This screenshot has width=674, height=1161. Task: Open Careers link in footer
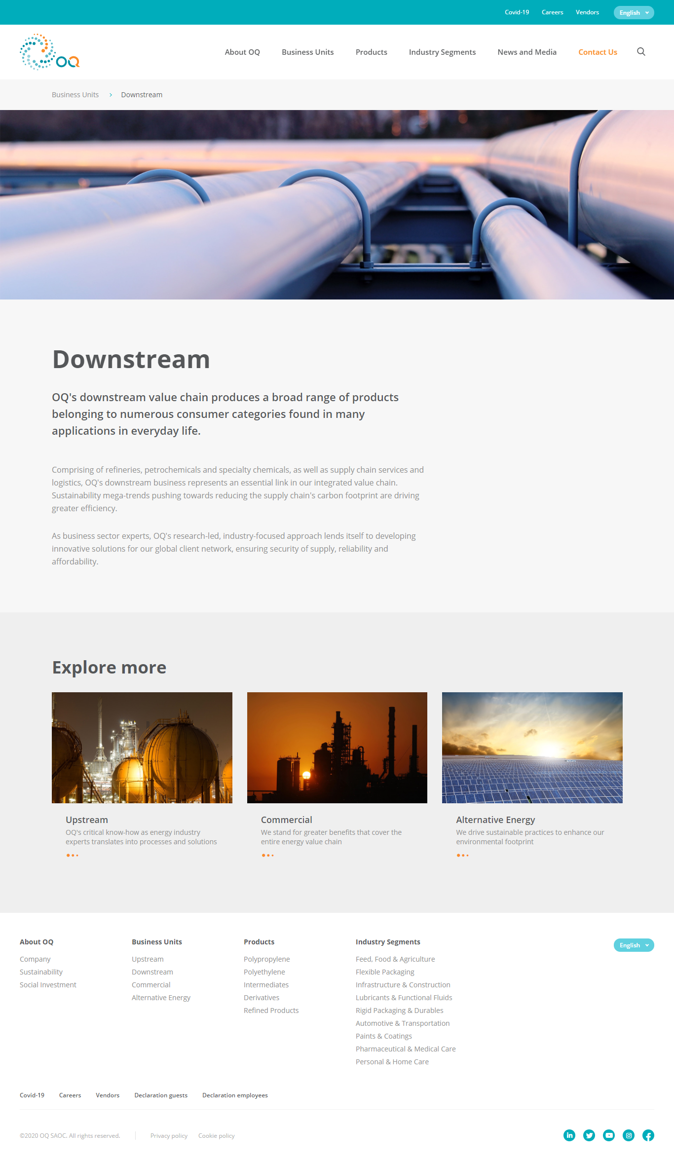70,1095
